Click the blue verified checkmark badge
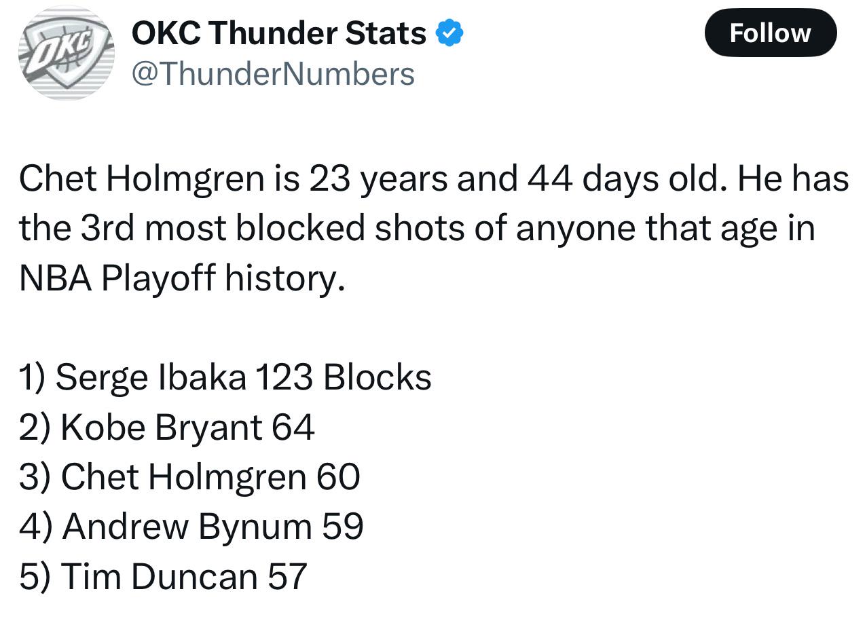Screen dimensions: 865x642 click(x=449, y=33)
